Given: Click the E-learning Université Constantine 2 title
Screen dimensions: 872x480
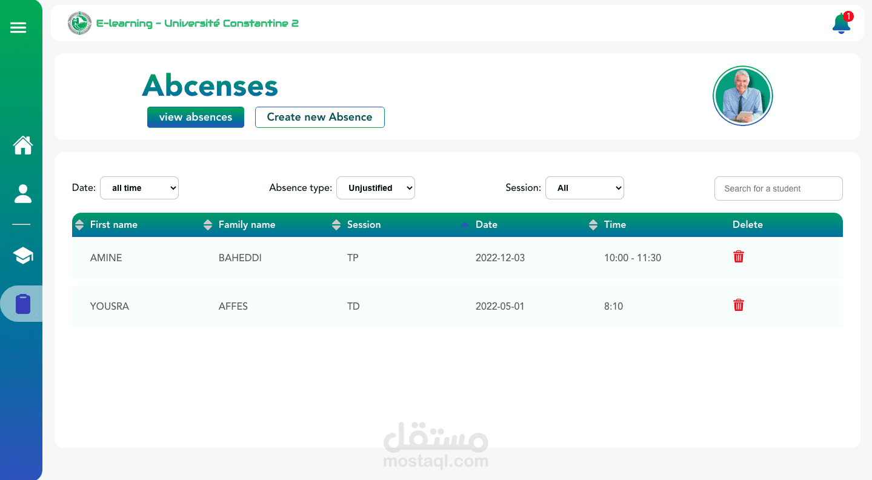Looking at the screenshot, I should click(x=198, y=24).
